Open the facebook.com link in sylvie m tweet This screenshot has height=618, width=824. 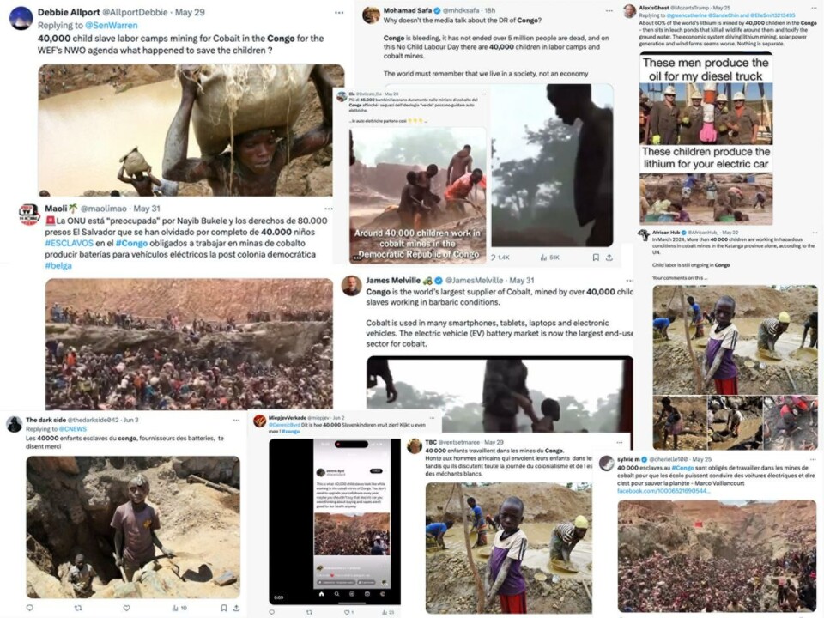coord(663,491)
